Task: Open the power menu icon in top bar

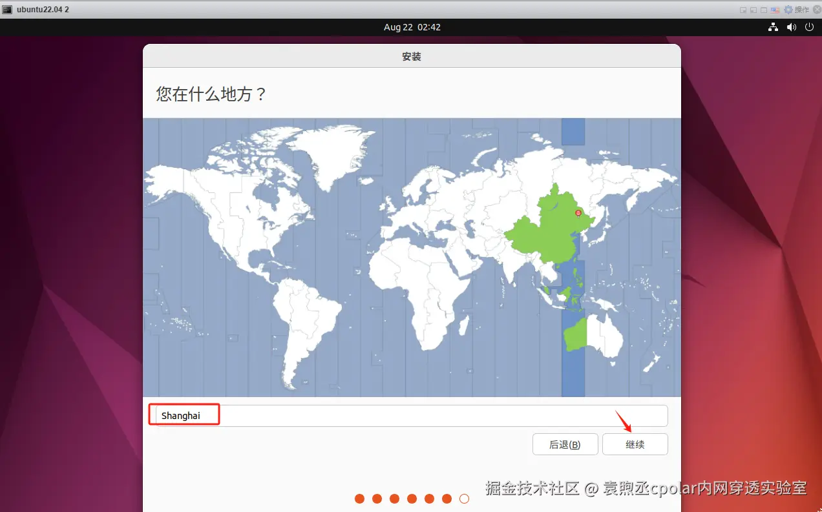Action: tap(809, 27)
